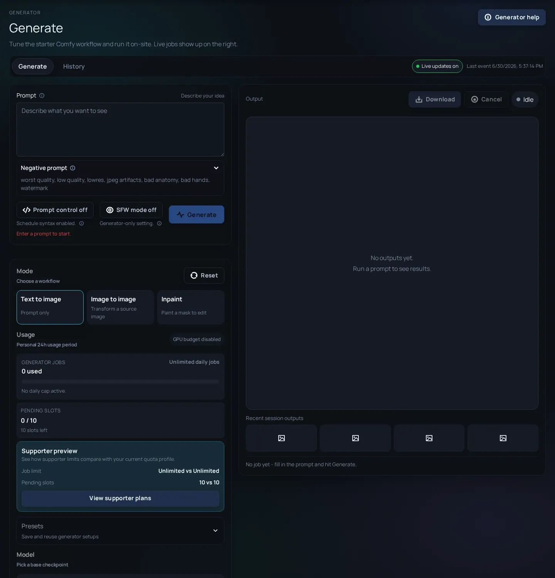
Task: Select Image to image mode
Action: 120,307
